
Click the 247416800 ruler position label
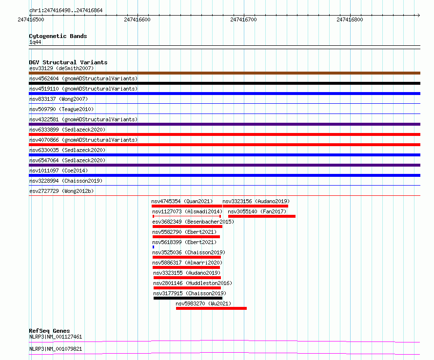pyautogui.click(x=350, y=19)
